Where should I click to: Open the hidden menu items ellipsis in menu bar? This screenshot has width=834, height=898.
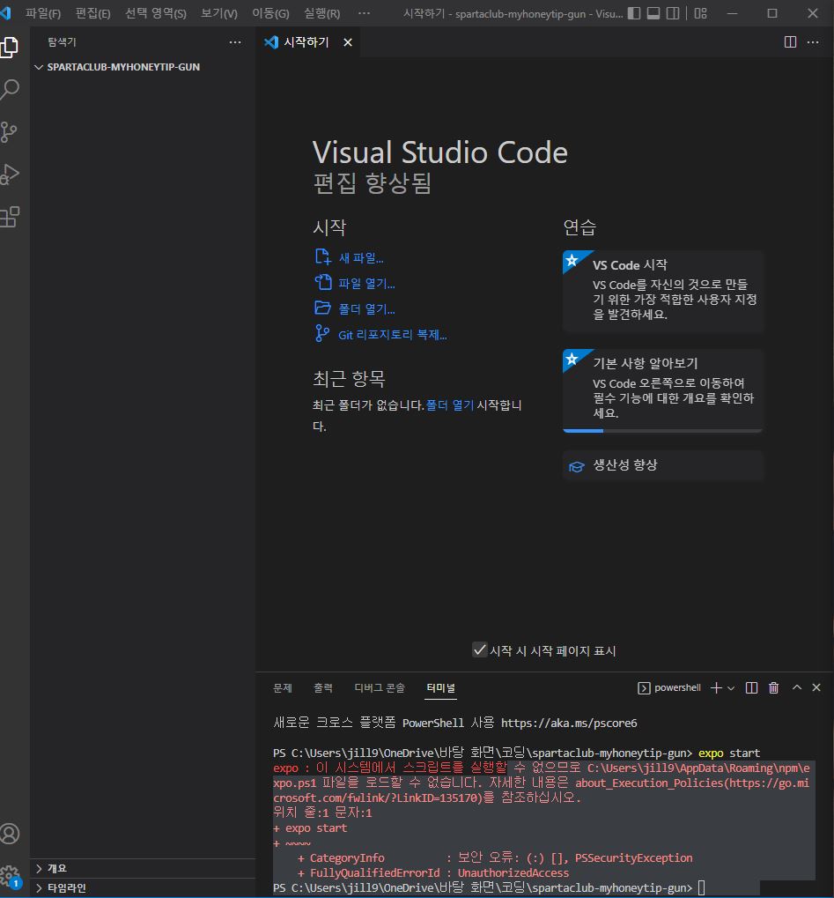click(x=364, y=13)
